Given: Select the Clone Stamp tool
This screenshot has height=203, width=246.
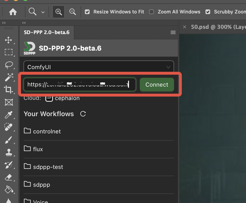Looking at the screenshot, I should 9,152.
